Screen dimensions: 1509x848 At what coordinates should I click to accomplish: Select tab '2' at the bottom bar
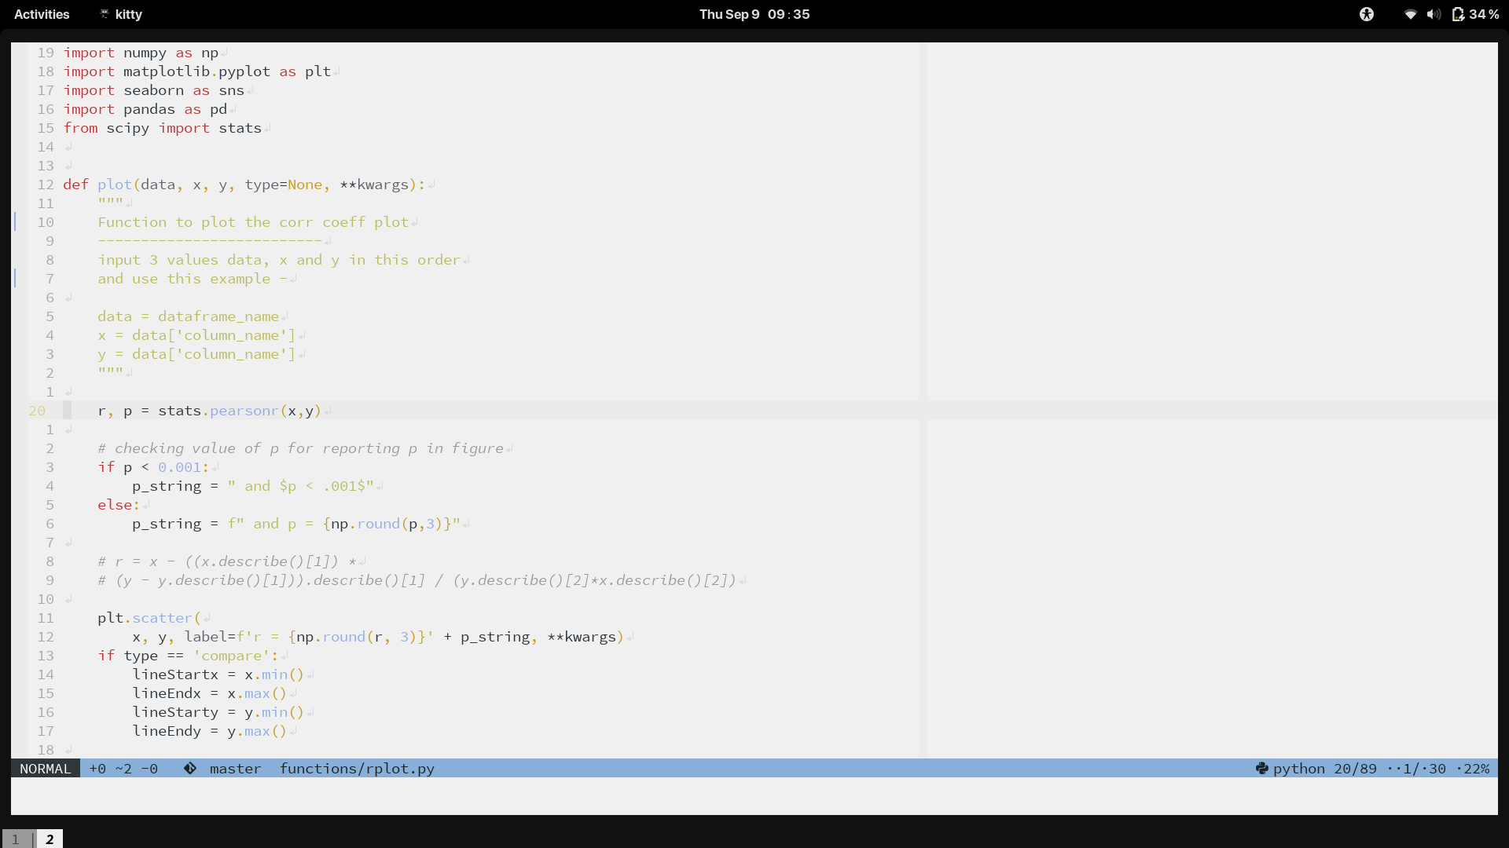click(49, 839)
